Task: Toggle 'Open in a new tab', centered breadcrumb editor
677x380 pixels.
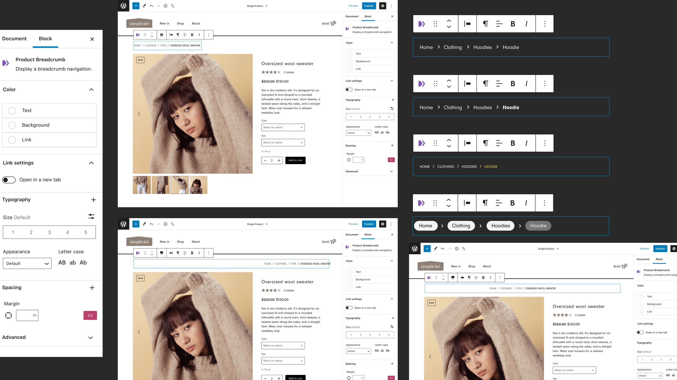Action: (x=640, y=332)
